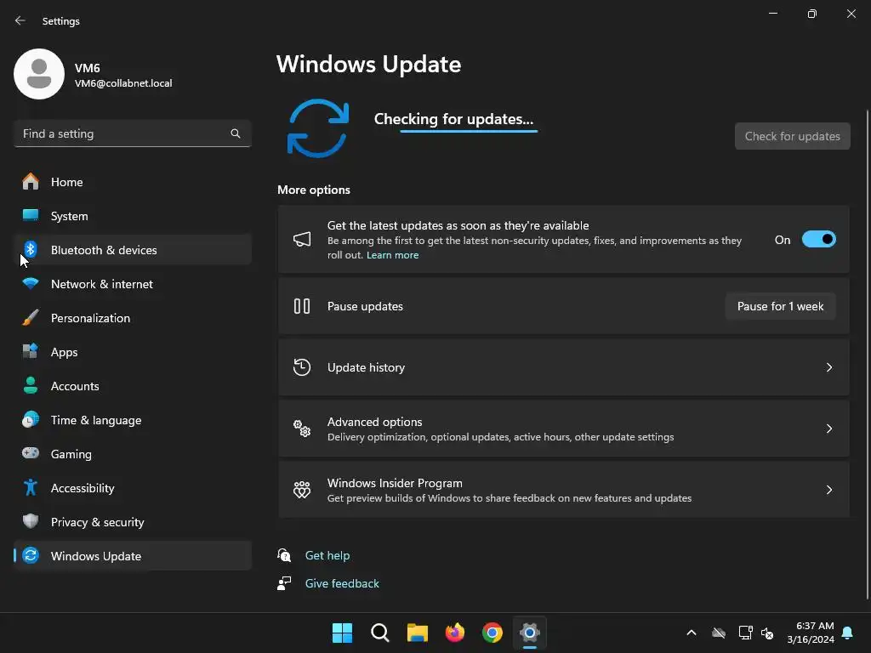Screen dimensions: 871x653
Task: Click the Privacy & security shield icon
Action: (x=31, y=521)
